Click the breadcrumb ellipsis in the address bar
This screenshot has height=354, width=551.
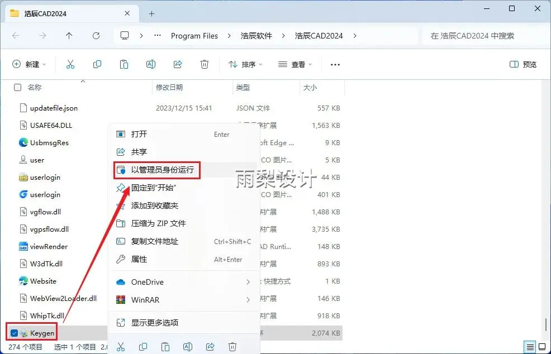click(158, 36)
